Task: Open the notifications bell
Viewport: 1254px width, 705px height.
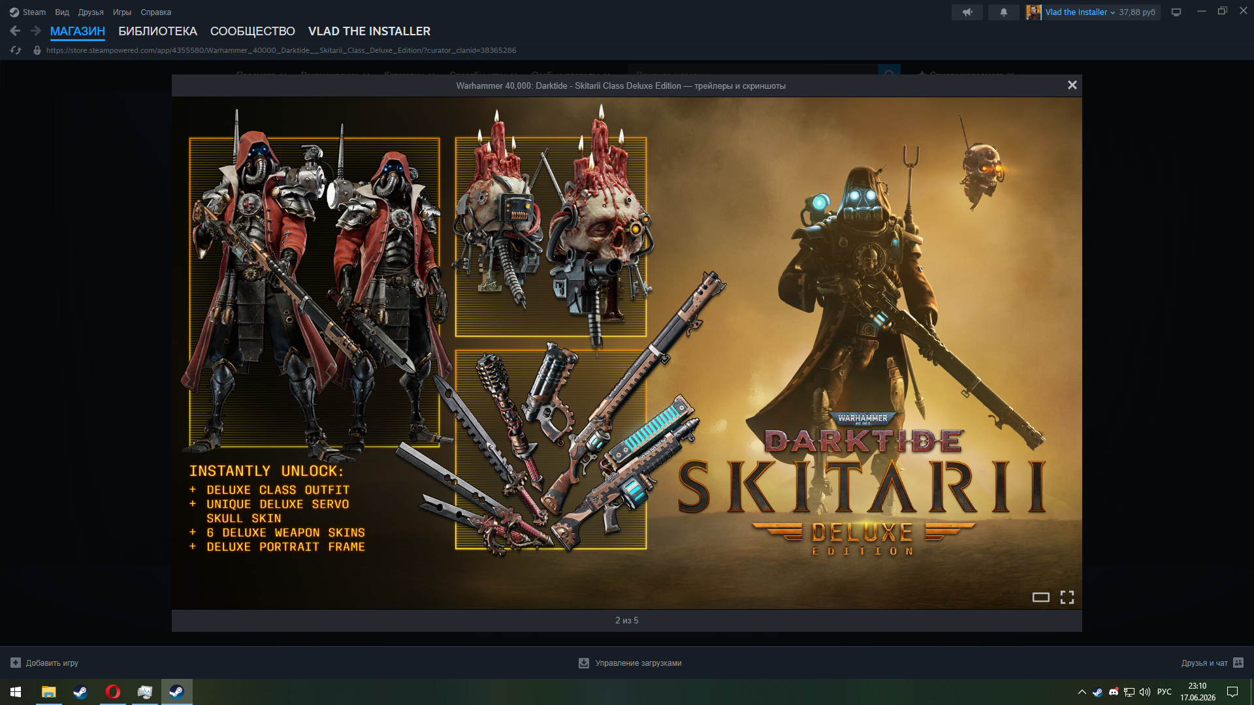Action: coord(1004,12)
